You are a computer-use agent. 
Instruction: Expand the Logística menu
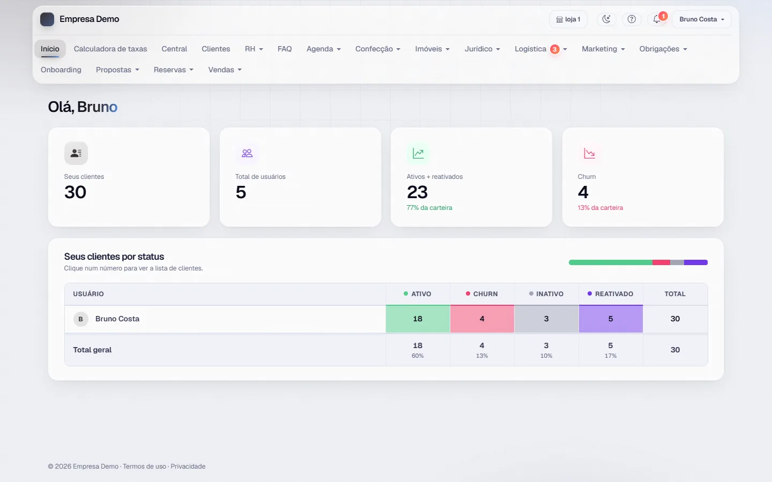click(540, 49)
